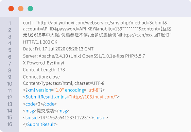Image resolution: width=191 pixels, height=132 pixels.
Task: Click the red window dot
Action: [x=11, y=9]
